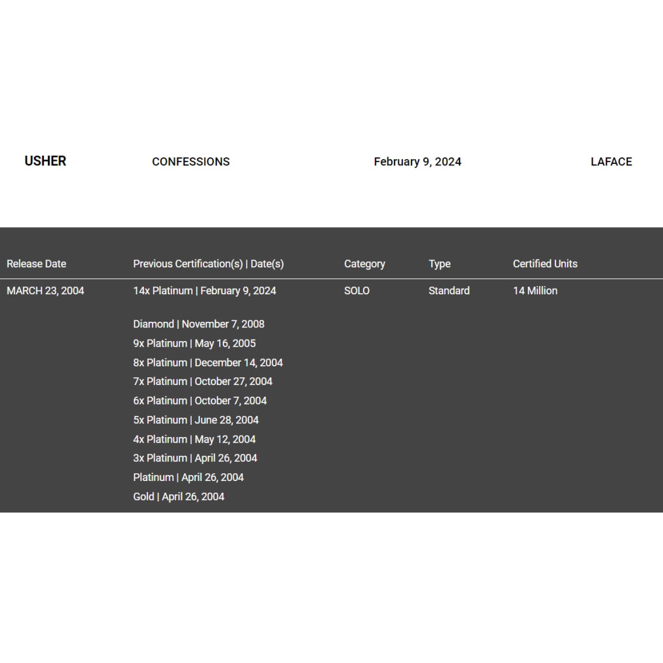
Task: Click 3x Platinum | April 26, 2004 entry
Action: tap(195, 458)
